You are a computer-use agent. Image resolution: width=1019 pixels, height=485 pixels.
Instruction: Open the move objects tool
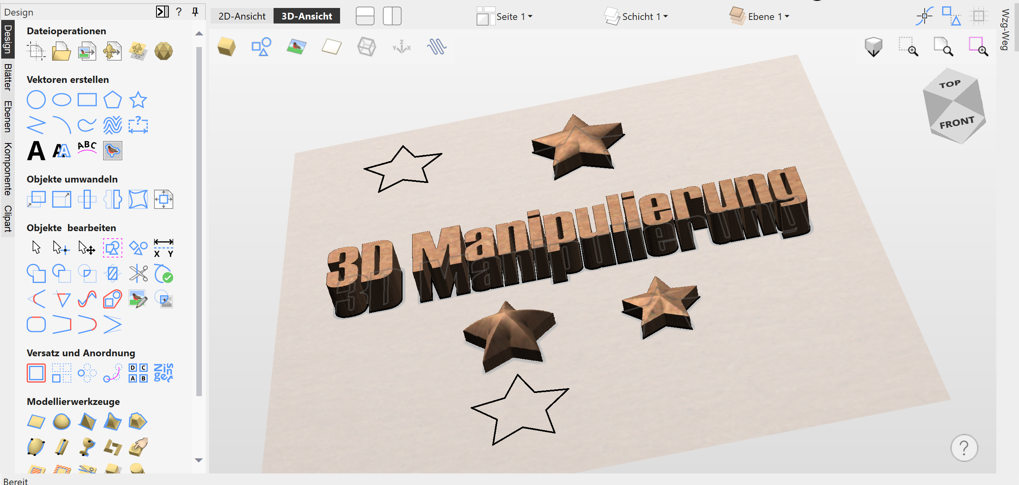[36, 199]
